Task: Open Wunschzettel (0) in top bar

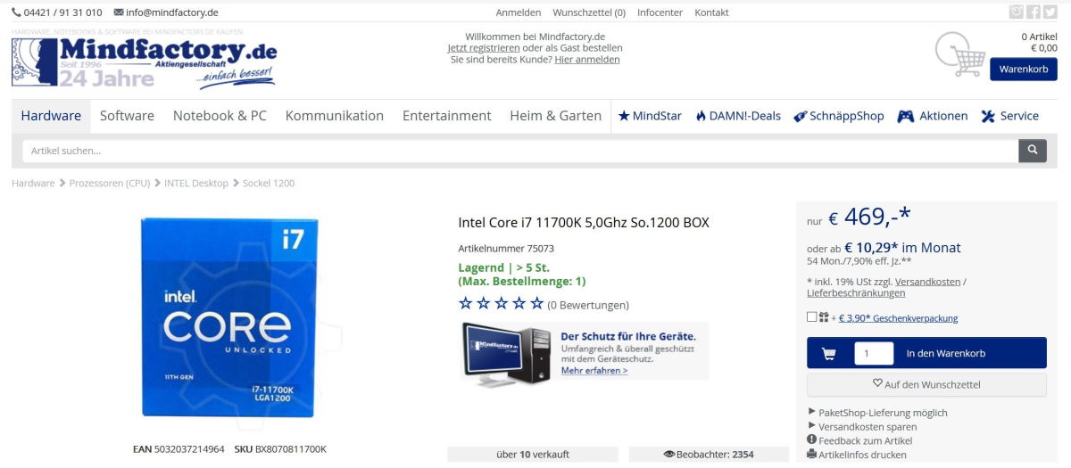Action: (x=589, y=12)
